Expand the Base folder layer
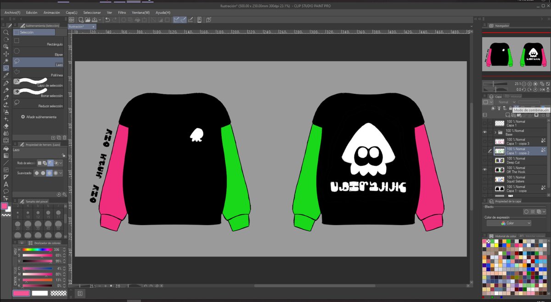 [x=495, y=132]
